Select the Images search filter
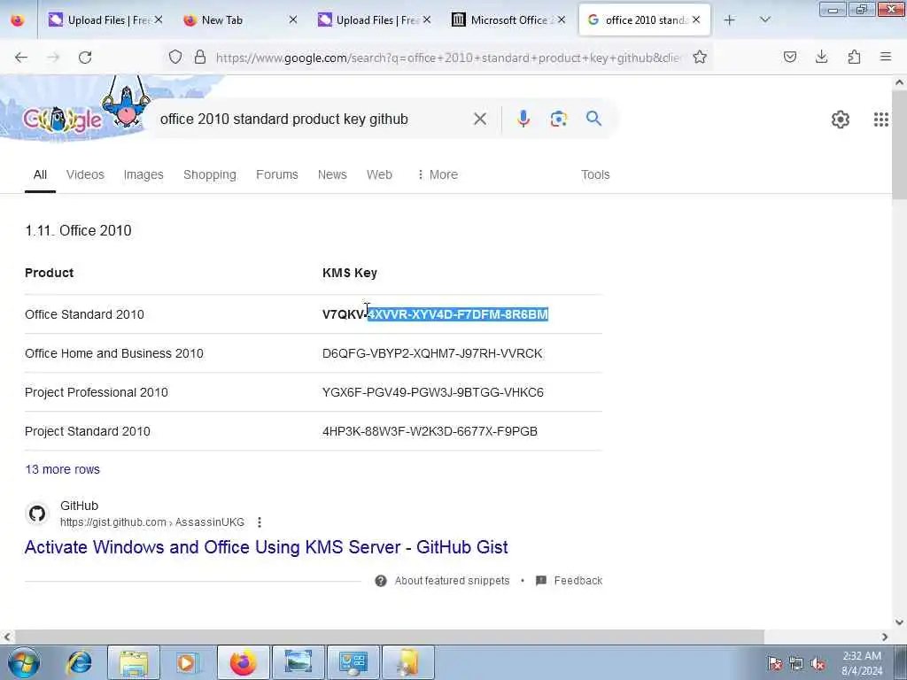Viewport: 907px width, 680px height. 143,174
